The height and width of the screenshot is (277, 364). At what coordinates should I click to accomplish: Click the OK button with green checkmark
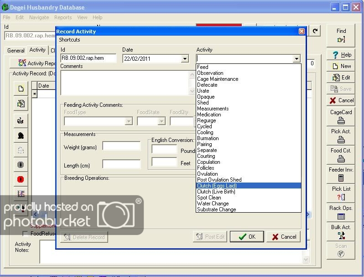point(246,237)
